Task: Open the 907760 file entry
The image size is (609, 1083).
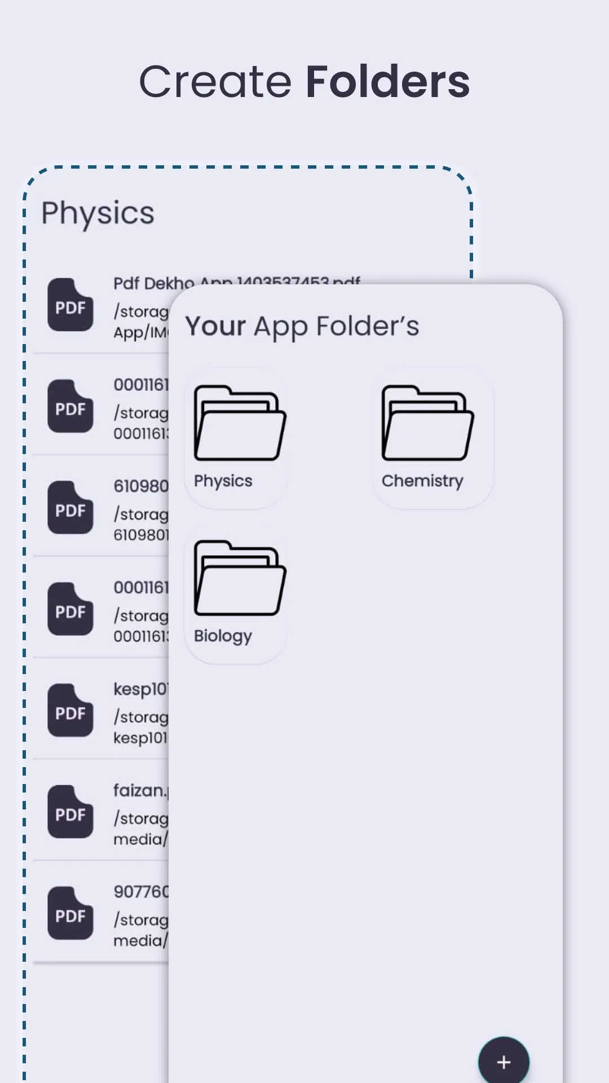Action: pos(101,913)
